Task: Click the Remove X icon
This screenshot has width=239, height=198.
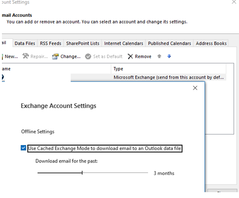Action: pyautogui.click(x=130, y=56)
